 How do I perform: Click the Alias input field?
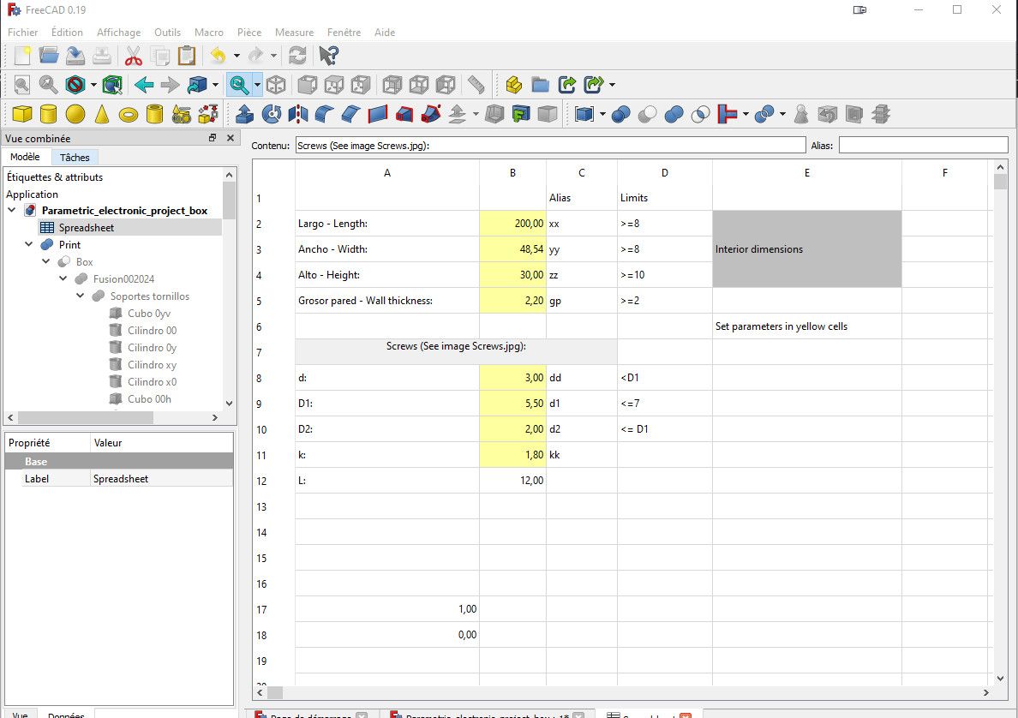[x=922, y=146]
